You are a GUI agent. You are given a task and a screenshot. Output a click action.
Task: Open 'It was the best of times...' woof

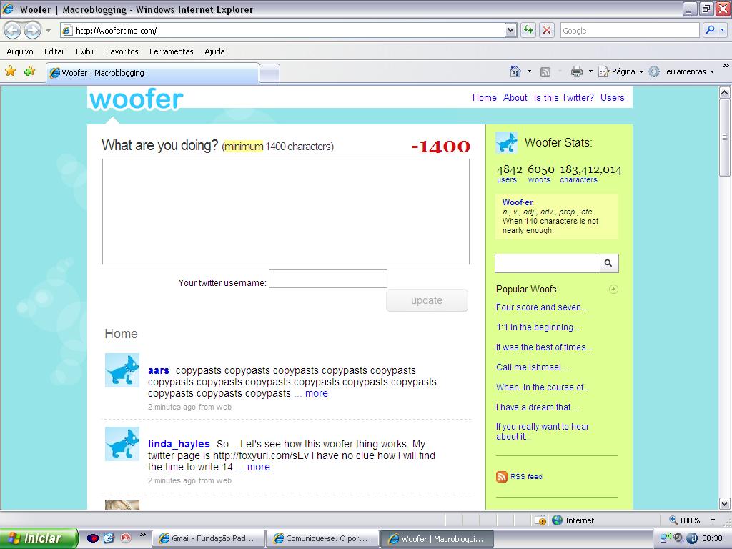coord(544,347)
